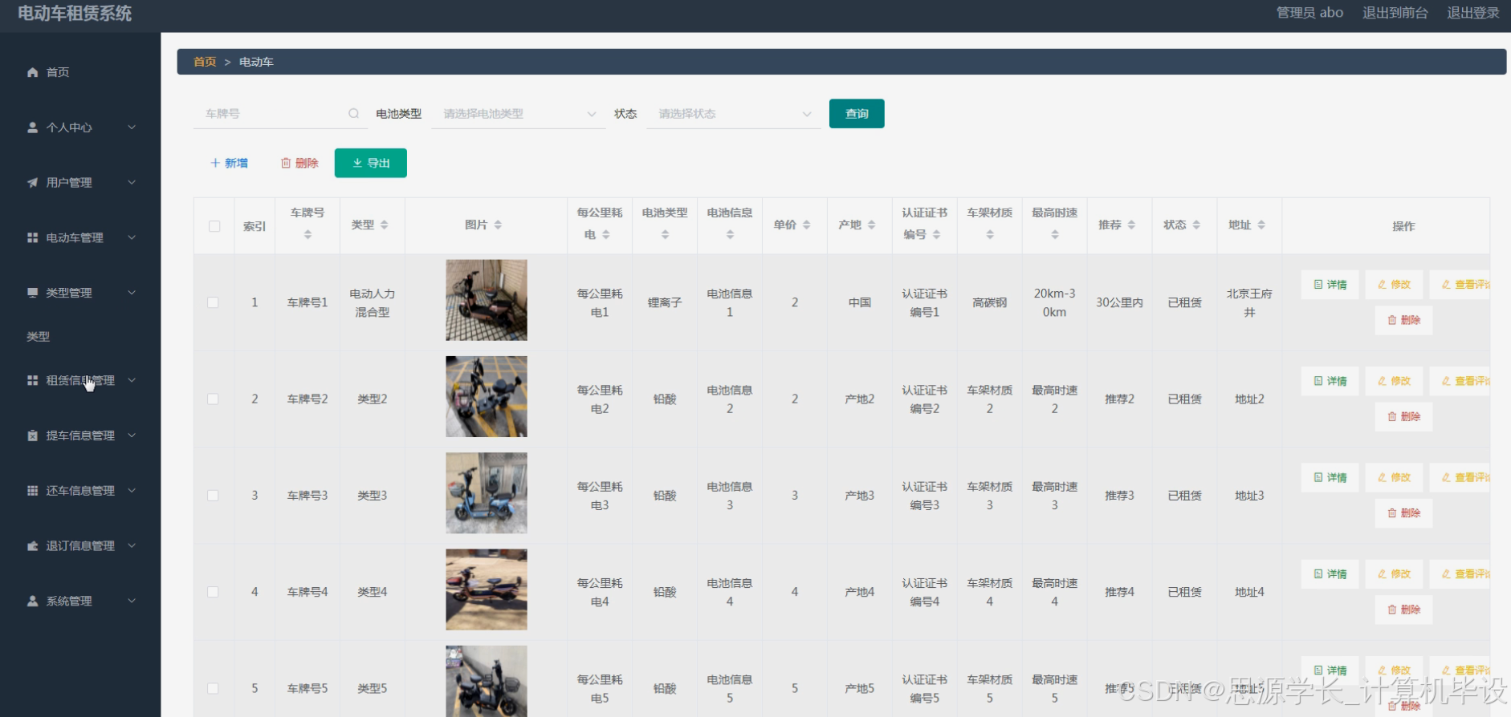Image resolution: width=1511 pixels, height=717 pixels.
Task: Click the 锂离子 battery type cell
Action: tap(665, 303)
